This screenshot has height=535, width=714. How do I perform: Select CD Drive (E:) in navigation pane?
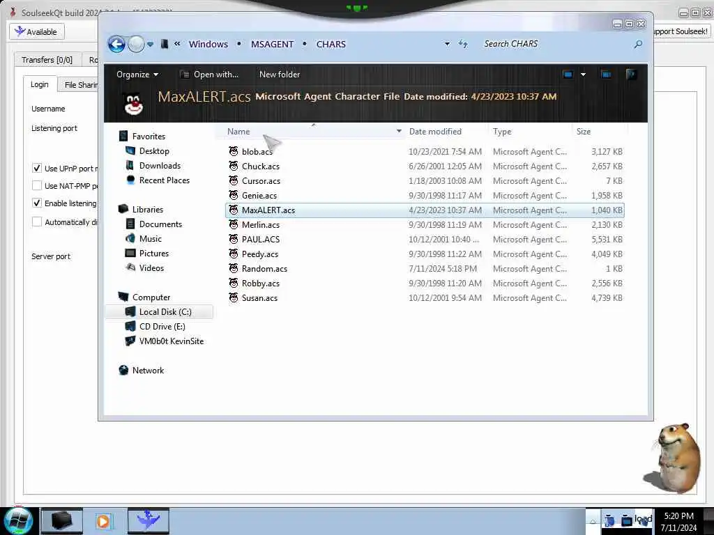tap(162, 326)
